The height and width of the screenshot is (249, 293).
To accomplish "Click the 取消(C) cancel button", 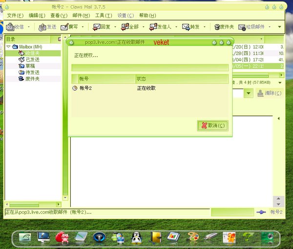I will [x=212, y=126].
